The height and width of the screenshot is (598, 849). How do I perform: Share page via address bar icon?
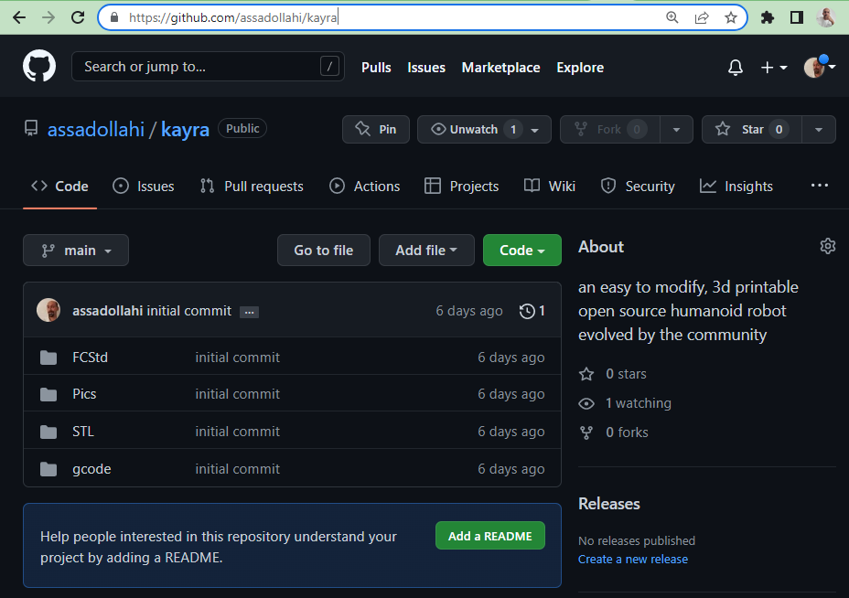(x=701, y=17)
